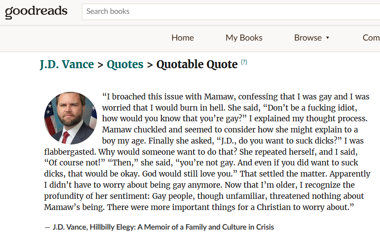Focus the Search books field
This screenshot has height=243, width=380.
tap(230, 11)
